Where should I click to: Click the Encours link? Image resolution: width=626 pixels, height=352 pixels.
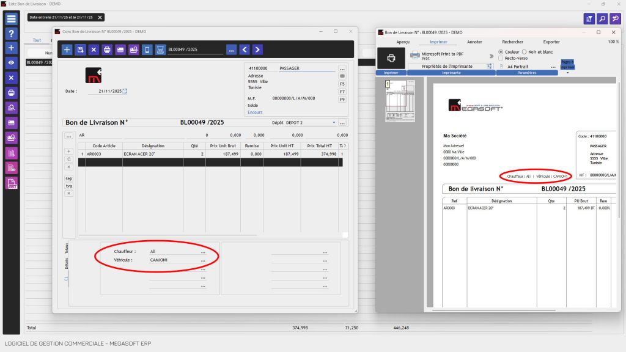coord(255,112)
